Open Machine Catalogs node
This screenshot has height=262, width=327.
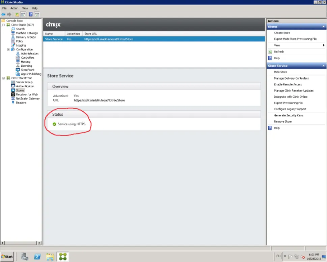click(27, 33)
